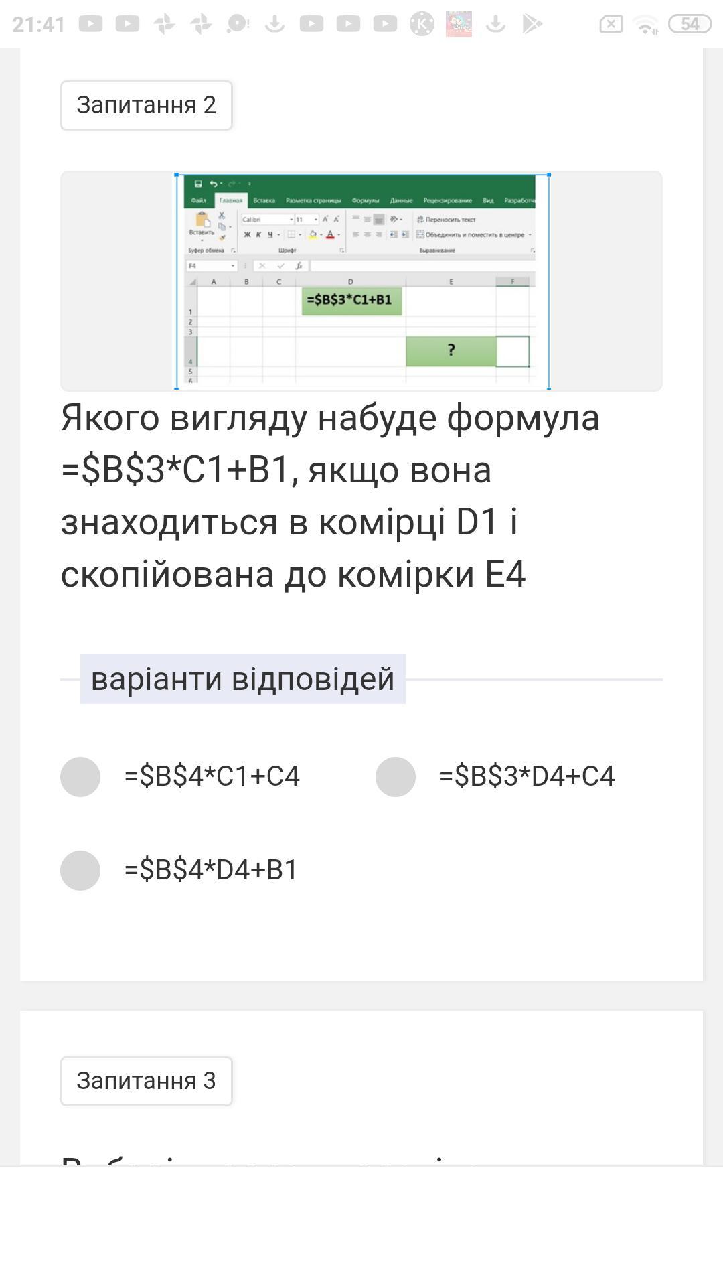Click the fx insert function icon
The image size is (723, 1286).
point(299,266)
